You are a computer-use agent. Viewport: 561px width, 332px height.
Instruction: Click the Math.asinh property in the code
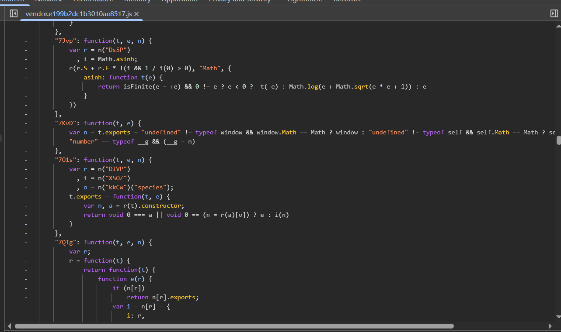(x=125, y=59)
